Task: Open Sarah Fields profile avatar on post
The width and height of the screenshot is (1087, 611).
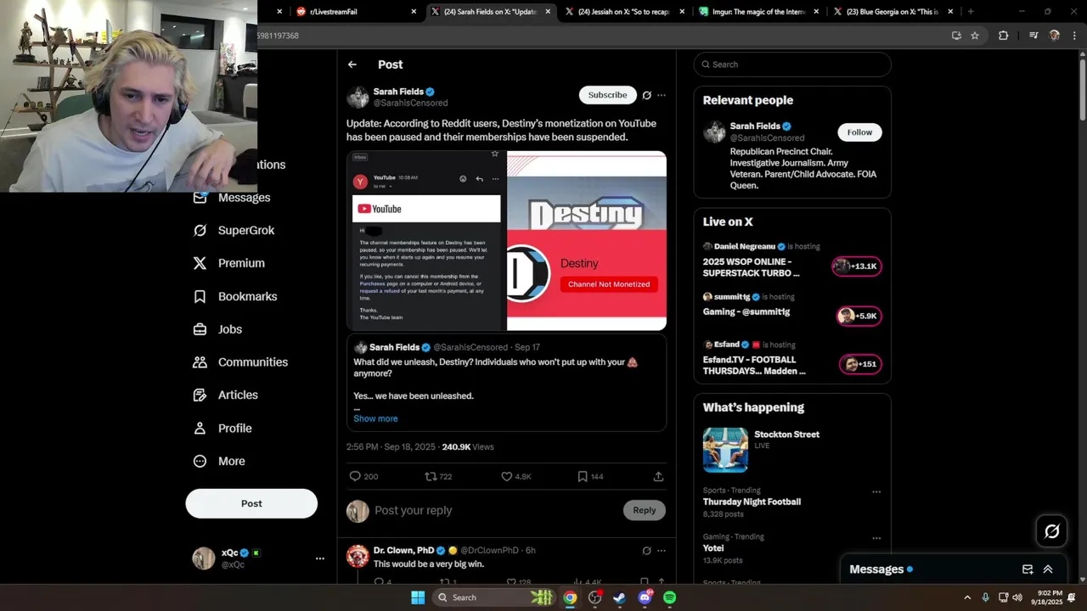Action: (x=358, y=97)
